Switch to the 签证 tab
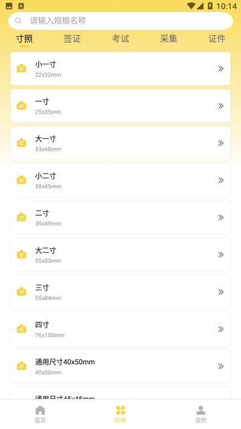This screenshot has height=429, width=241. click(x=72, y=39)
